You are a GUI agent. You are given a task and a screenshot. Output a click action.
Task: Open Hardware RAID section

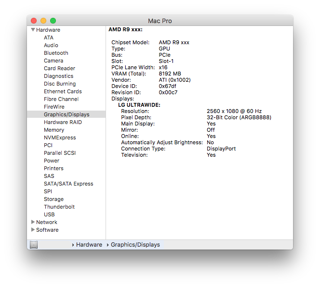pos(63,122)
